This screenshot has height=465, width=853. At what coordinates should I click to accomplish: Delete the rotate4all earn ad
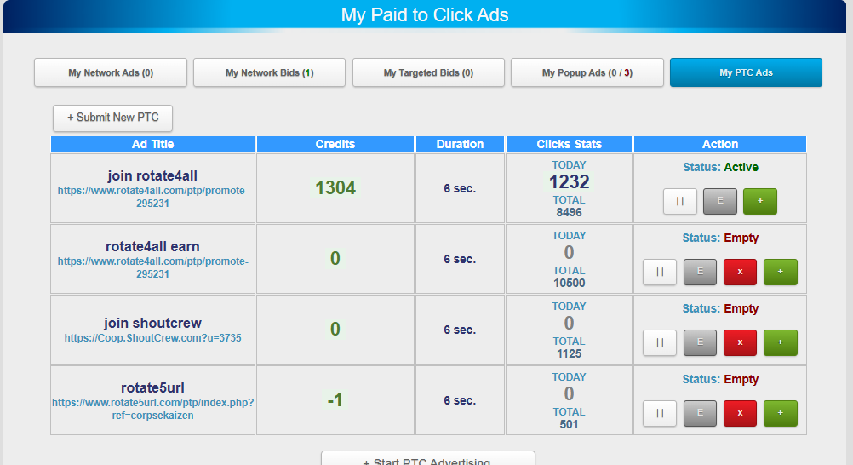coord(740,272)
